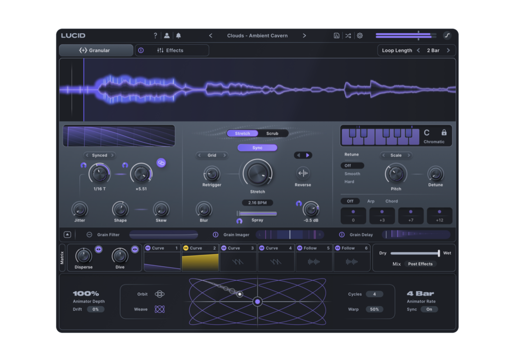
Task: Select the Weave animator shape icon
Action: (x=160, y=309)
